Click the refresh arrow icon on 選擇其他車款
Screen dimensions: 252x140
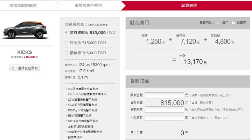point(13,68)
